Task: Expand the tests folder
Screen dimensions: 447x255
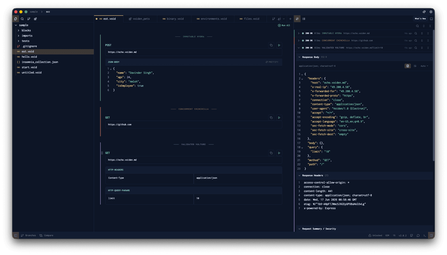Action: click(19, 41)
